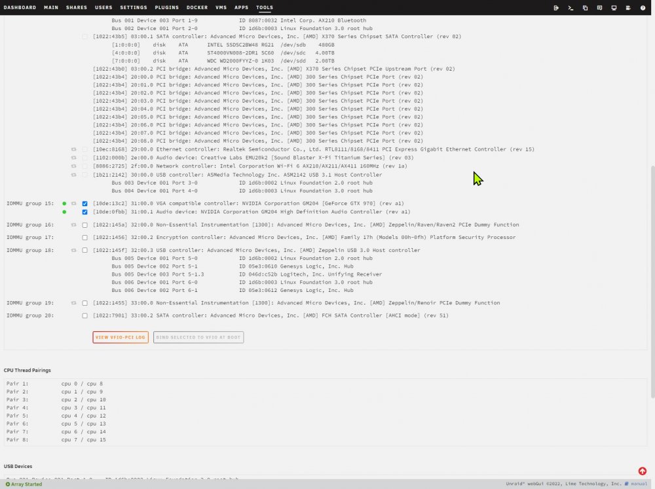Open the Dashboard menu
Image resolution: width=655 pixels, height=489 pixels.
(20, 7)
